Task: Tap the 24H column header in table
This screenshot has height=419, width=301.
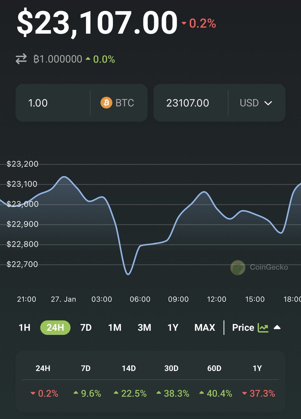Action: coord(43,368)
